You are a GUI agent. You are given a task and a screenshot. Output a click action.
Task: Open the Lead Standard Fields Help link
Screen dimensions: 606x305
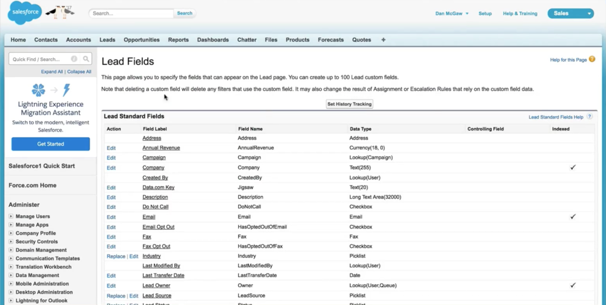click(x=556, y=117)
